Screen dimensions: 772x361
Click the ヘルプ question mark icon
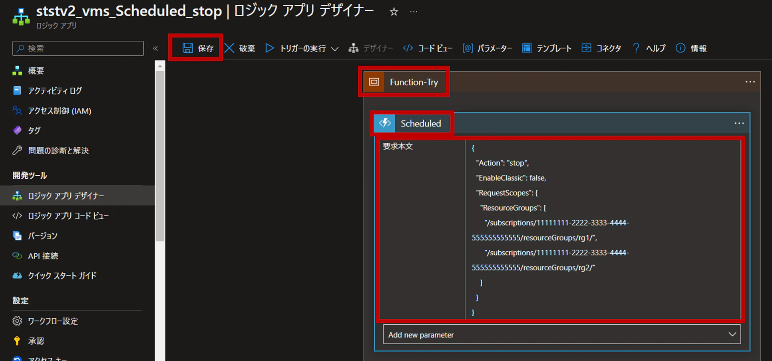coord(636,48)
